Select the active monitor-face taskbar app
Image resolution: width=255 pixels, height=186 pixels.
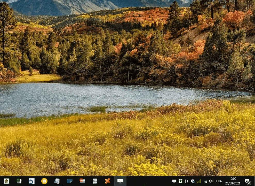(120, 181)
